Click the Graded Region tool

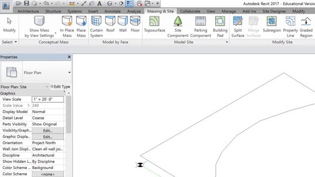306,27
